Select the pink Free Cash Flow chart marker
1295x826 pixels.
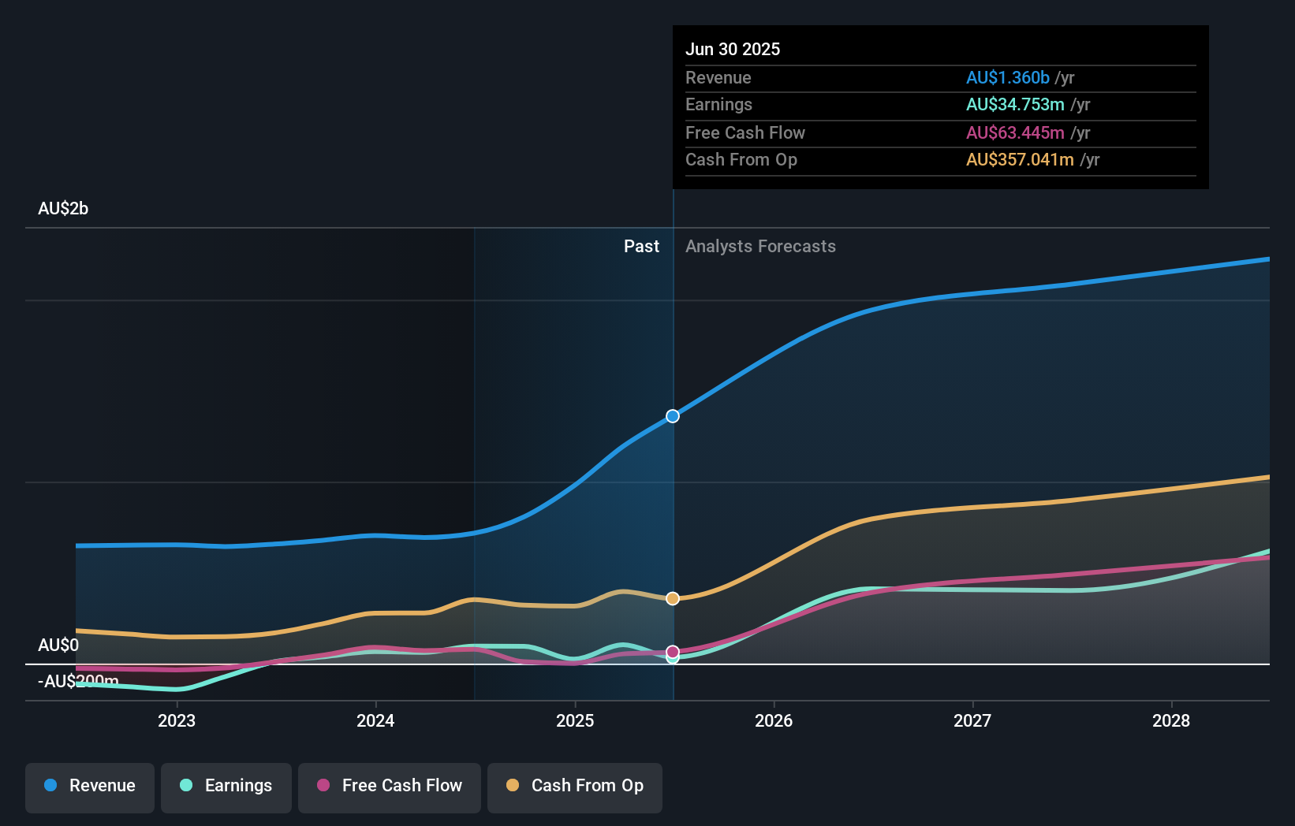point(672,650)
